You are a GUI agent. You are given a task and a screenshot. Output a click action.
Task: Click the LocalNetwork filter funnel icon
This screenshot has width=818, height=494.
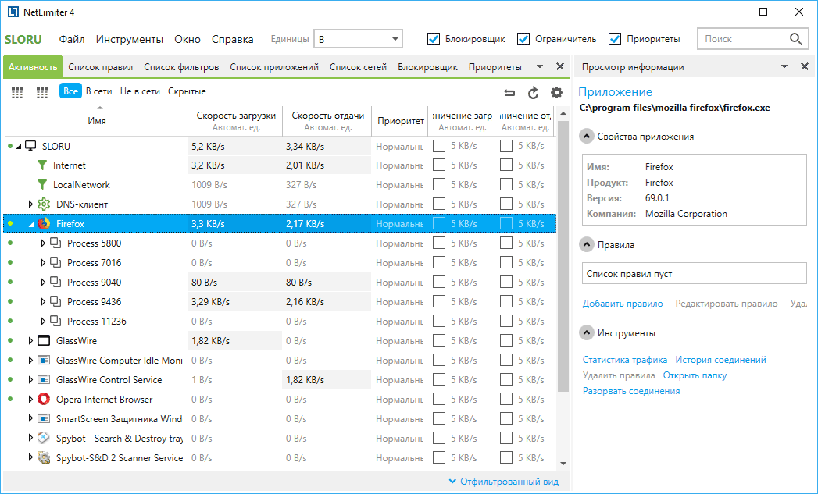tap(42, 184)
